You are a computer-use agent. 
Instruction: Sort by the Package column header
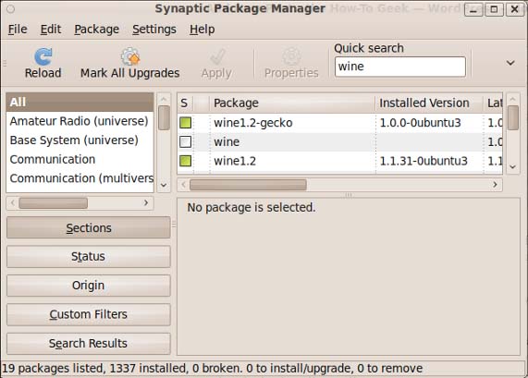292,103
